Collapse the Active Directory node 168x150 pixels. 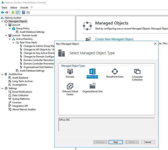tap(10, 39)
